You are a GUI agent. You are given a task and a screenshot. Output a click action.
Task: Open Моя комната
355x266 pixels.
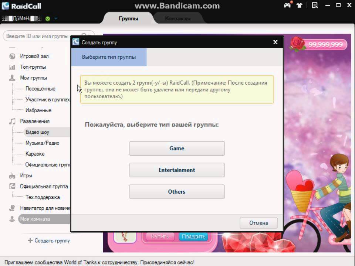click(x=44, y=219)
